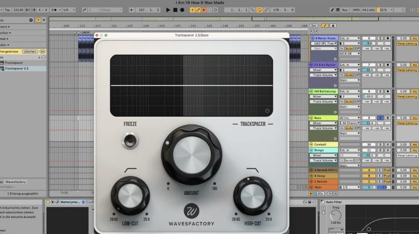Image resolution: width=419 pixels, height=234 pixels.
Task: Click the MIDI map mode button
Action: click(357, 10)
